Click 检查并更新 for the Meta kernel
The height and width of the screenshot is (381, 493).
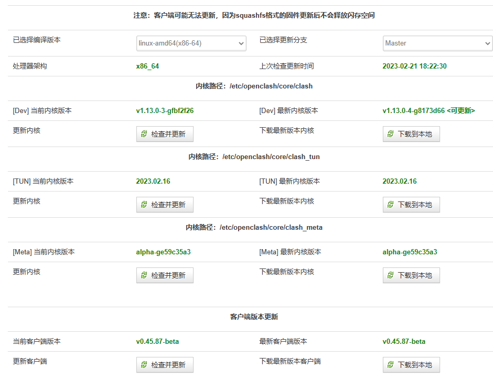165,275
